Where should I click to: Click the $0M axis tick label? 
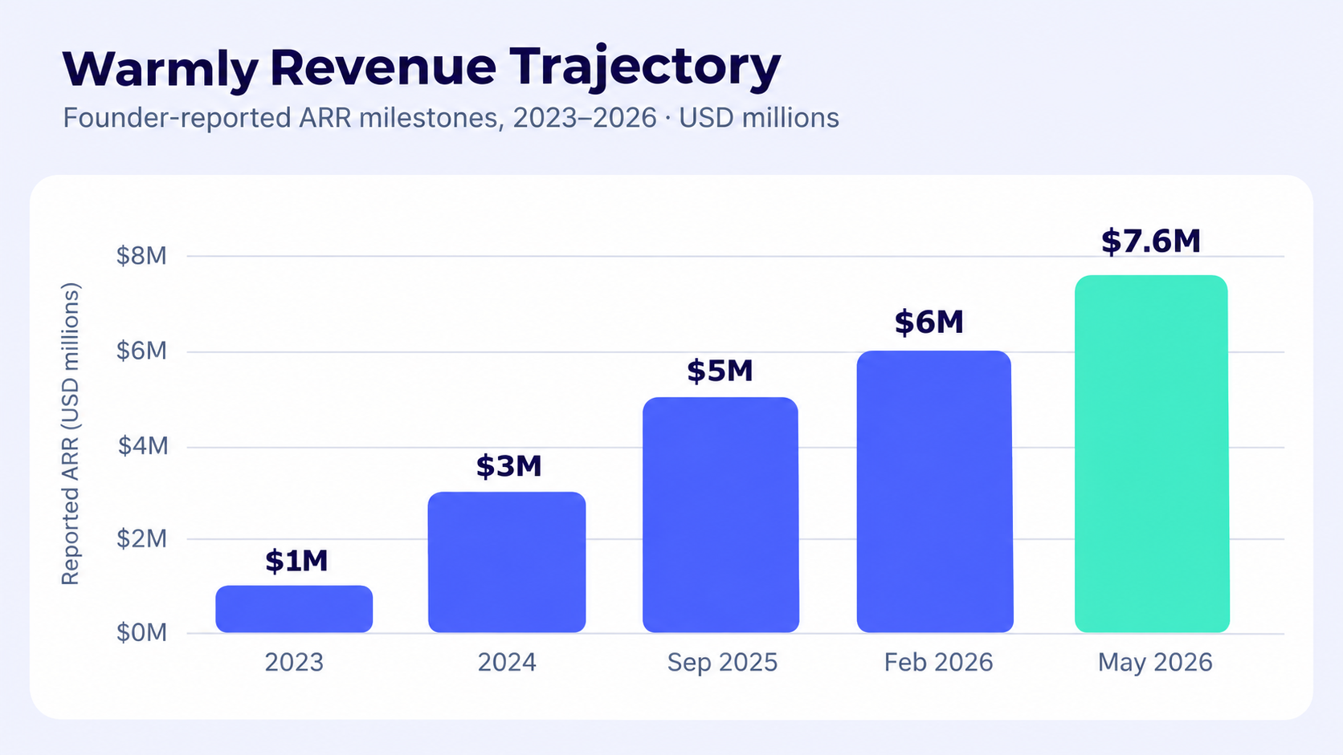(x=141, y=632)
